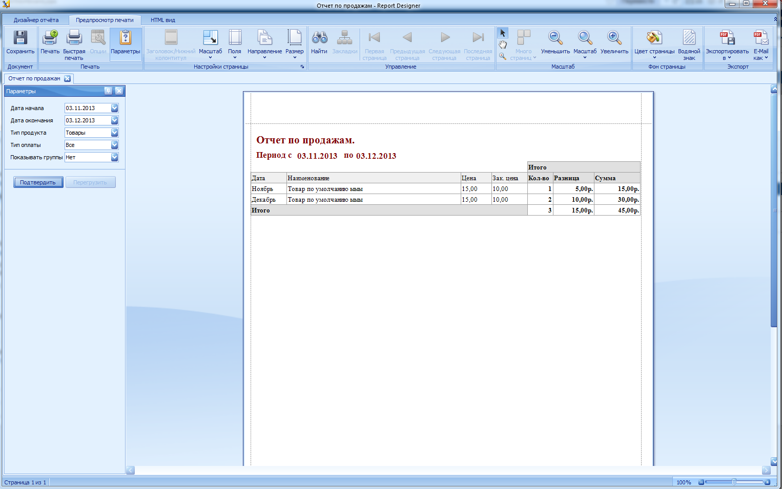Click the Save (Сохранить) floppy icon
The width and height of the screenshot is (782, 489).
(x=20, y=38)
